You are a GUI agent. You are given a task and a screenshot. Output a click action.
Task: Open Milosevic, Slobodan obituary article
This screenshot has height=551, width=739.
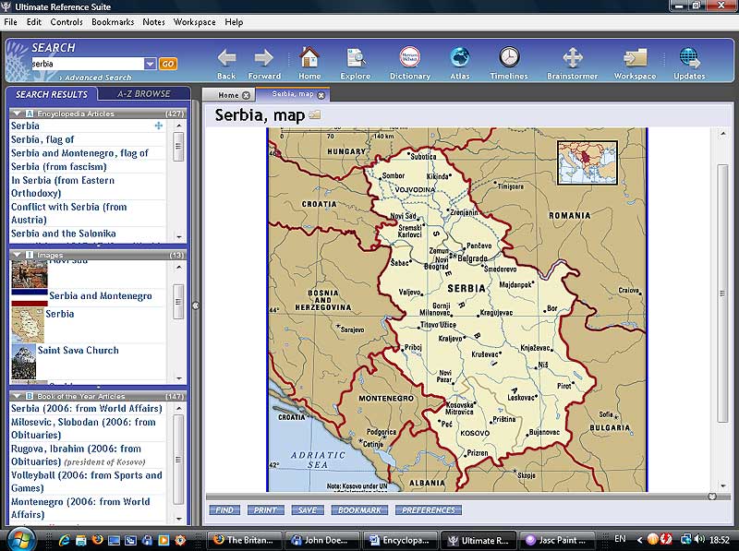83,428
